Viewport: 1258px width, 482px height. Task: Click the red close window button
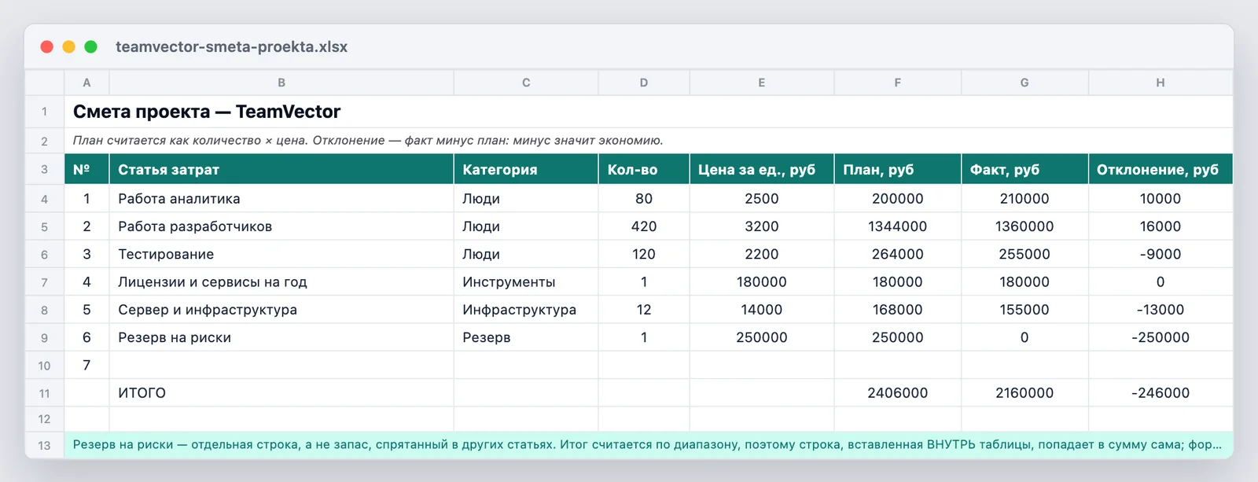pos(47,47)
